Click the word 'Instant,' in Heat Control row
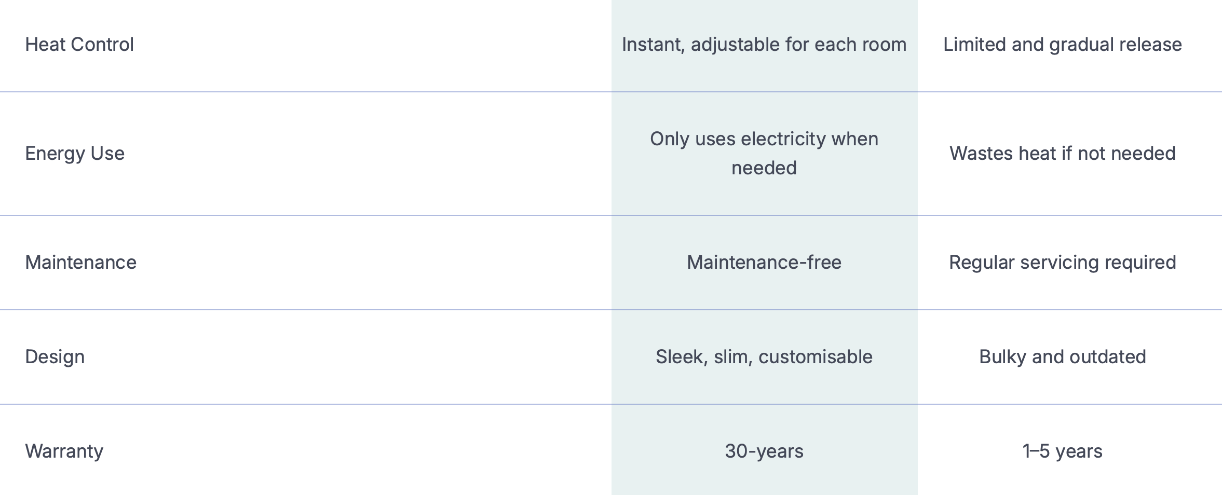Image resolution: width=1222 pixels, height=495 pixels. 653,45
